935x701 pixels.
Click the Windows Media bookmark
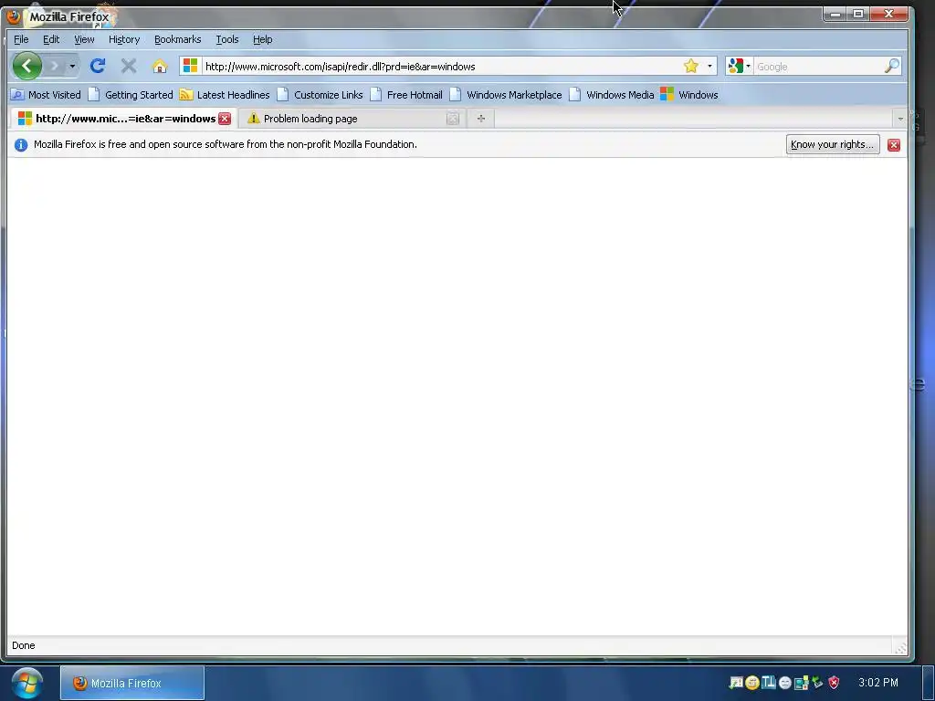click(612, 95)
